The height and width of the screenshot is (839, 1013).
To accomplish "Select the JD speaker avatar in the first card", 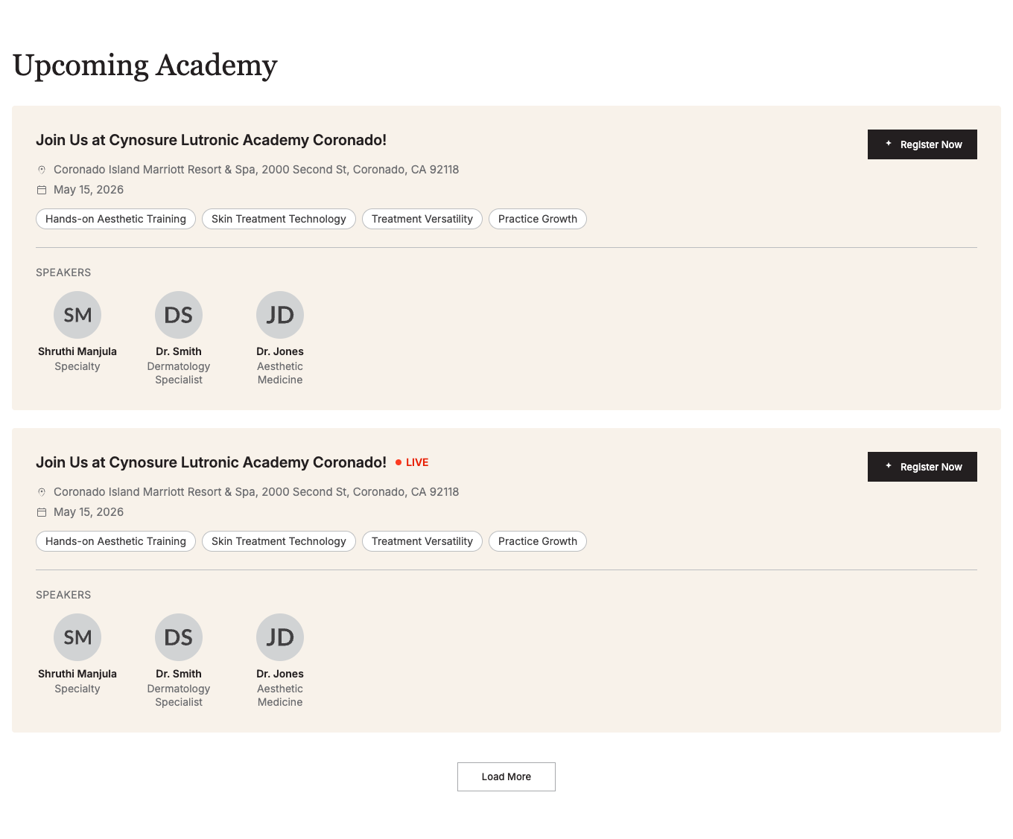I will (x=280, y=315).
